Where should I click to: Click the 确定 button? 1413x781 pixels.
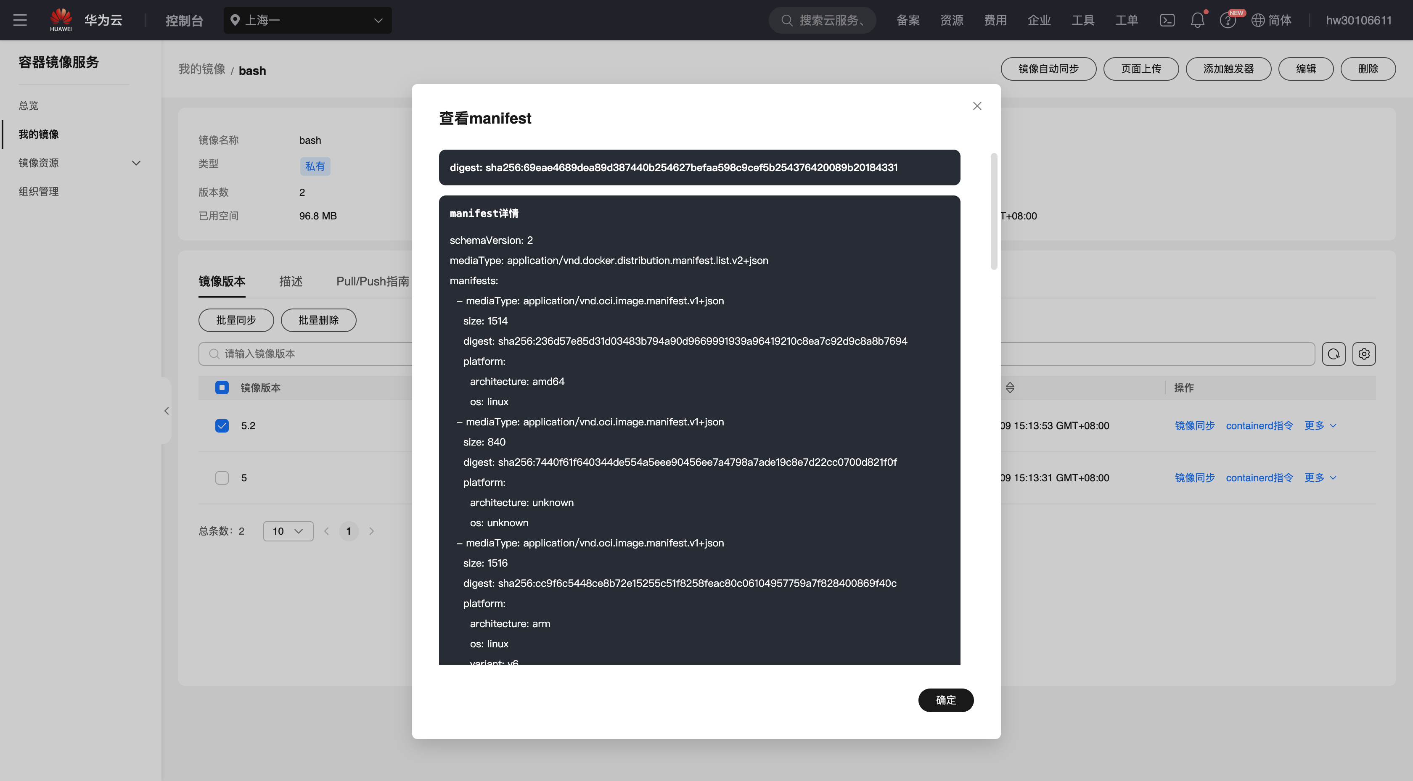[x=946, y=700]
